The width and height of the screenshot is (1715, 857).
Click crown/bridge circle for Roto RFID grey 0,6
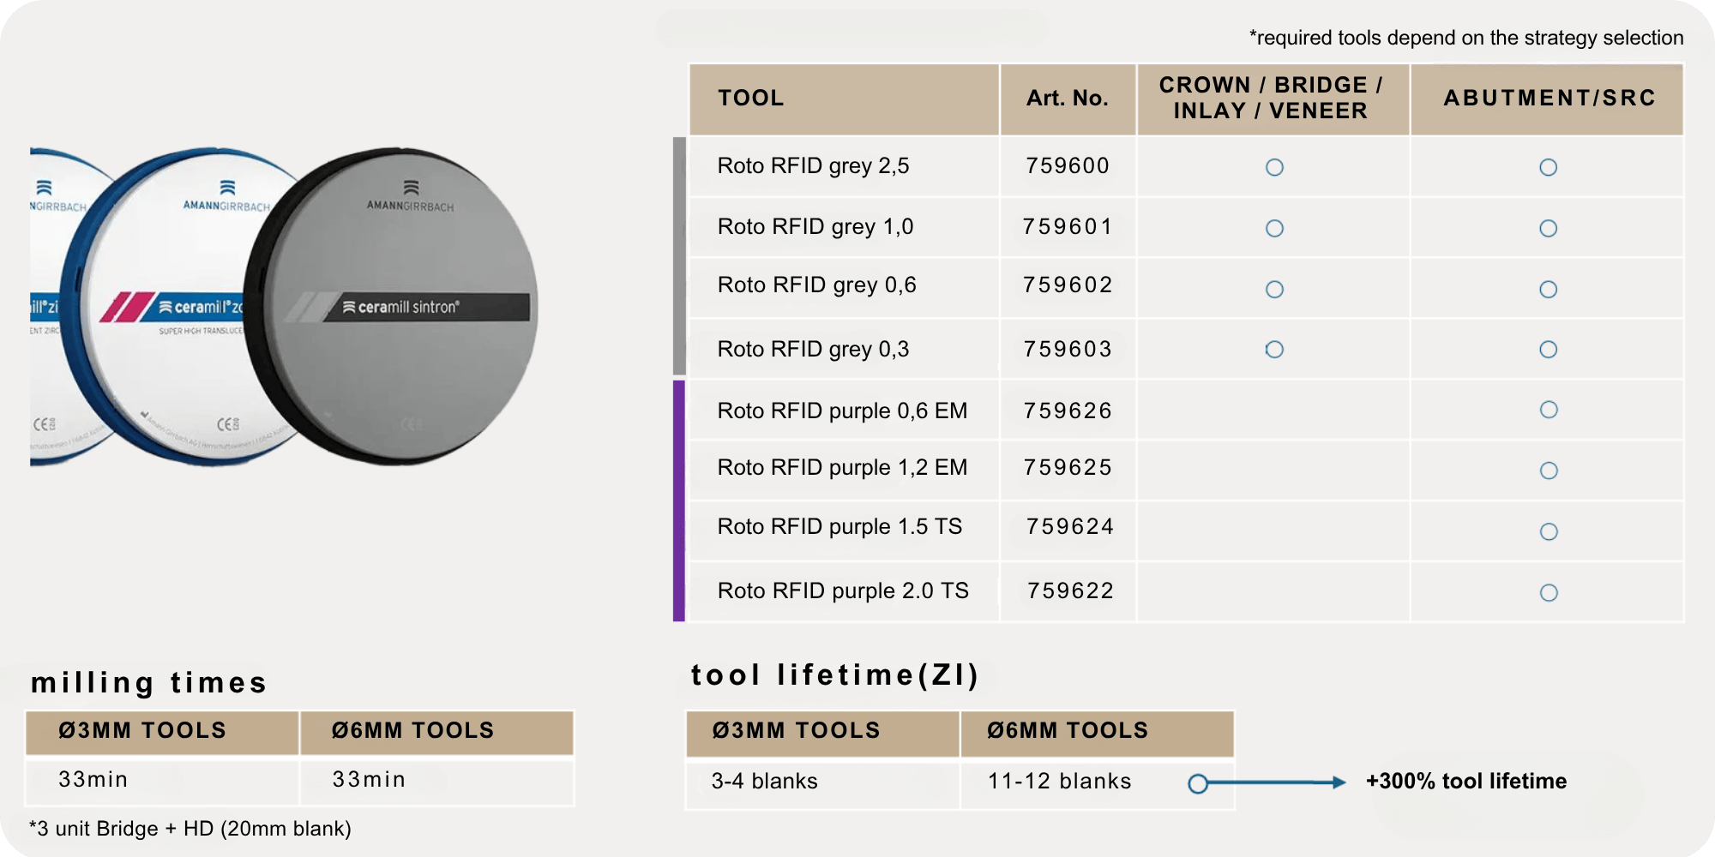1274,289
